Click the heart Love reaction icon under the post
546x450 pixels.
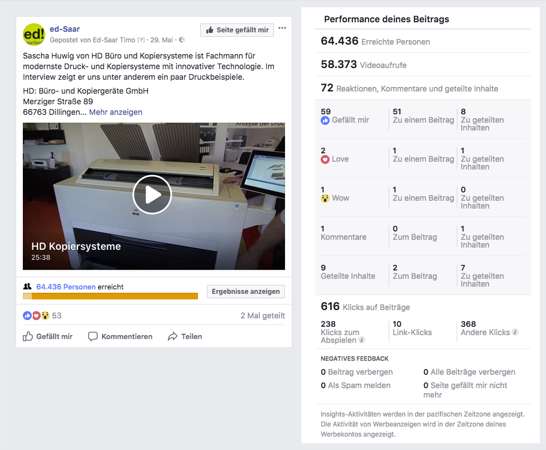point(36,316)
